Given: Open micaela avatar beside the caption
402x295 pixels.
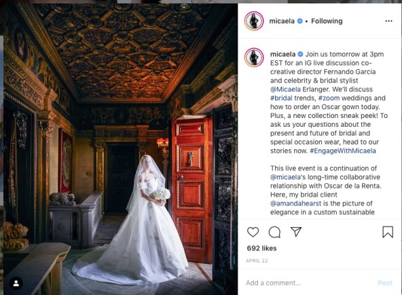Looking at the screenshot, I should 254,58.
